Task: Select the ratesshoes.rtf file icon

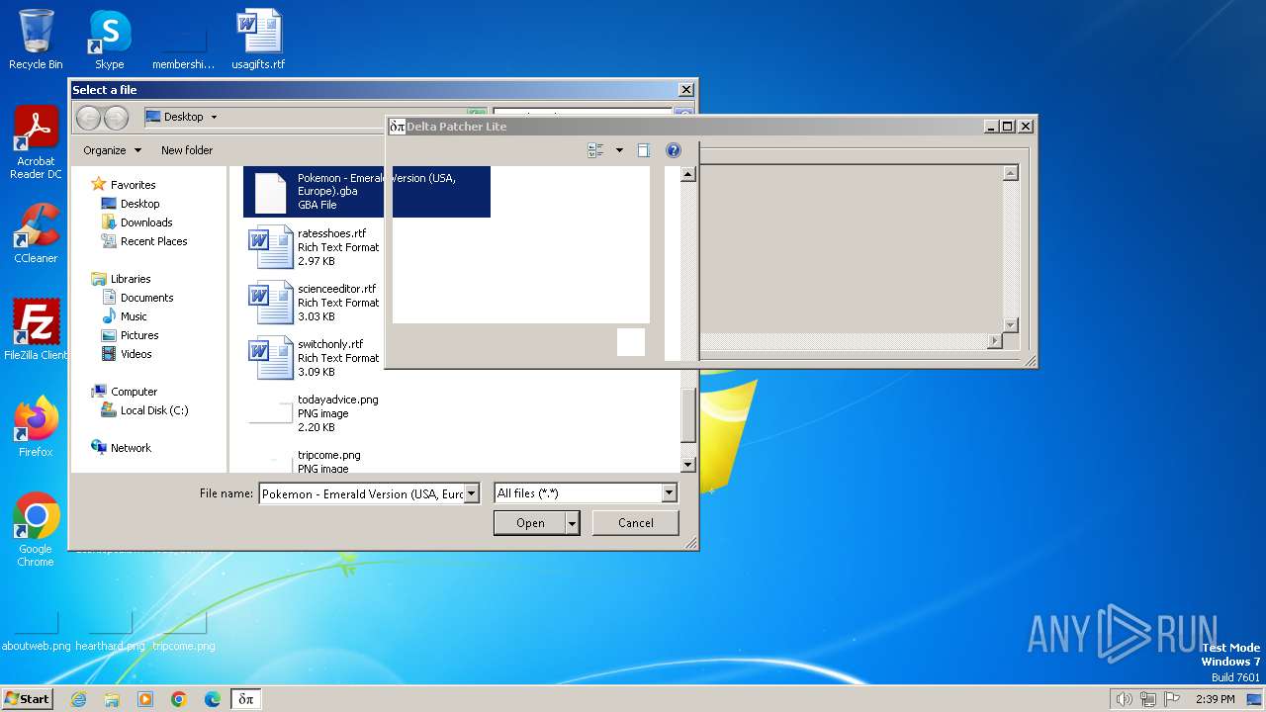Action: click(270, 247)
